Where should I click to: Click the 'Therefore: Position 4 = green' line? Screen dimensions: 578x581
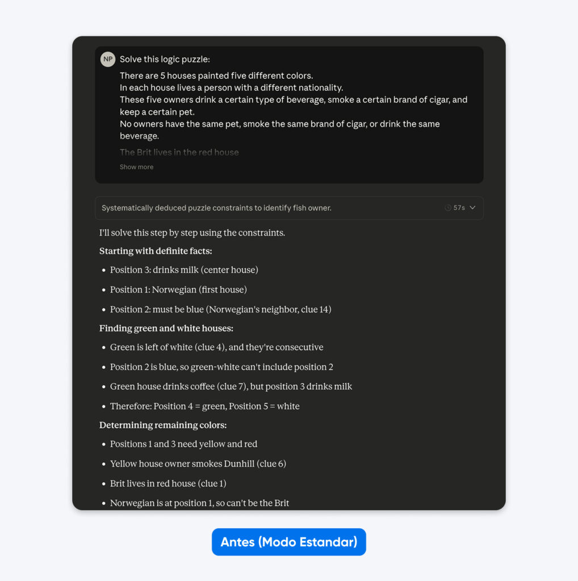[204, 406]
